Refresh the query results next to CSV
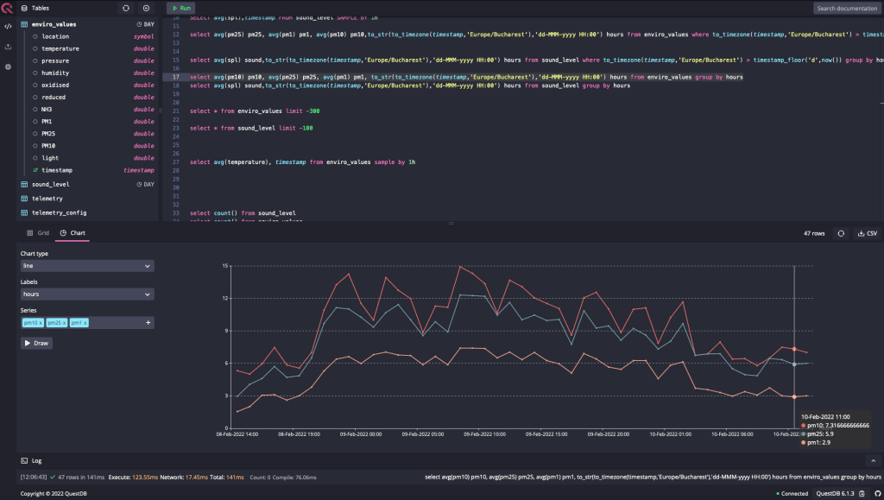Screen dimensions: 884x500 [x=840, y=233]
